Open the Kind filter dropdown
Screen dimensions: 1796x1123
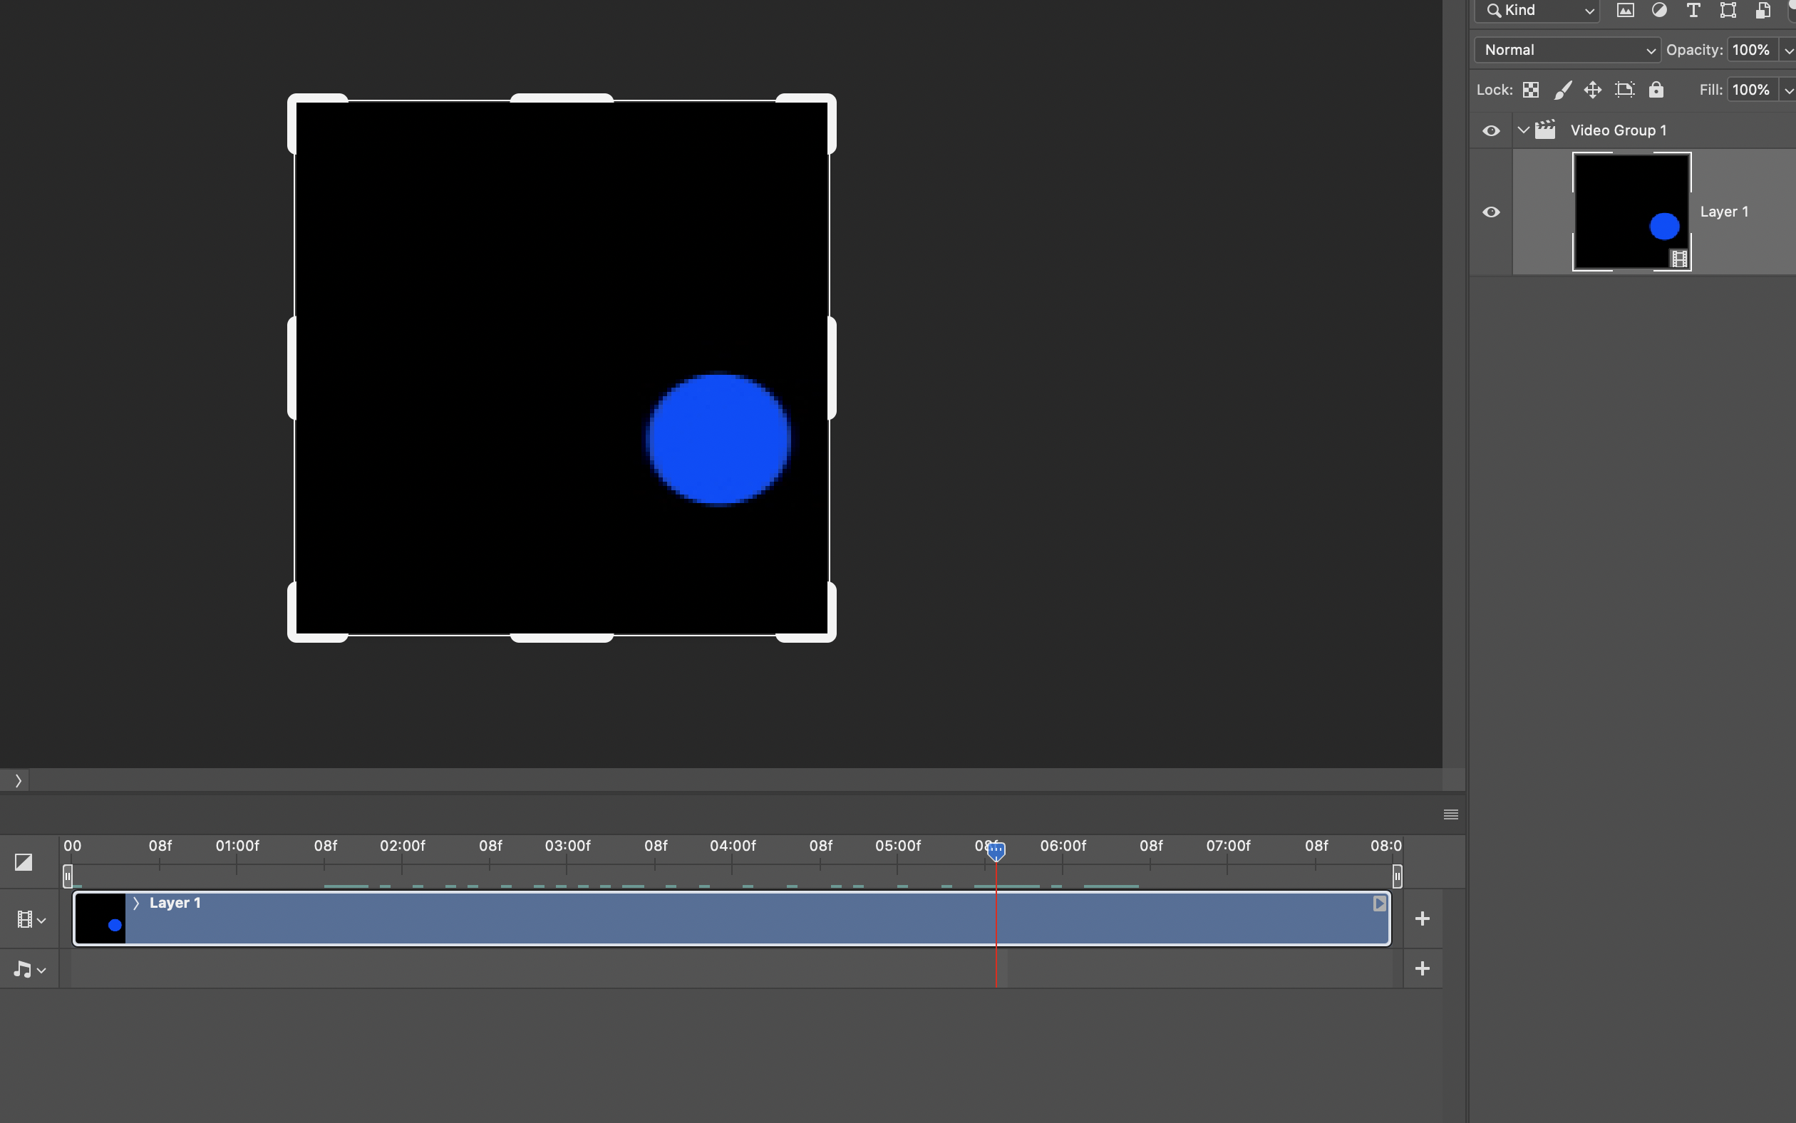pyautogui.click(x=1537, y=11)
